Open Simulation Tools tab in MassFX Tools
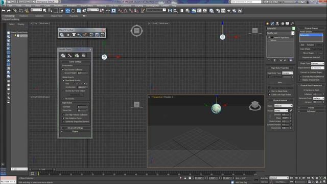The height and width of the screenshot is (184, 327). [69, 56]
